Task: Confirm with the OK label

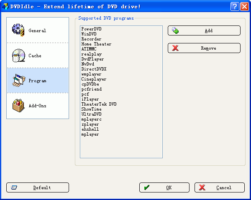Action: [169, 187]
